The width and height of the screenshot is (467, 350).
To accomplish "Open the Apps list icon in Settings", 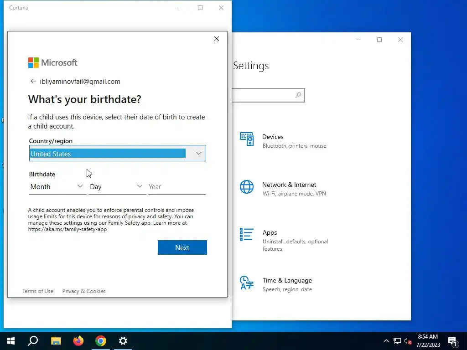I will (247, 234).
